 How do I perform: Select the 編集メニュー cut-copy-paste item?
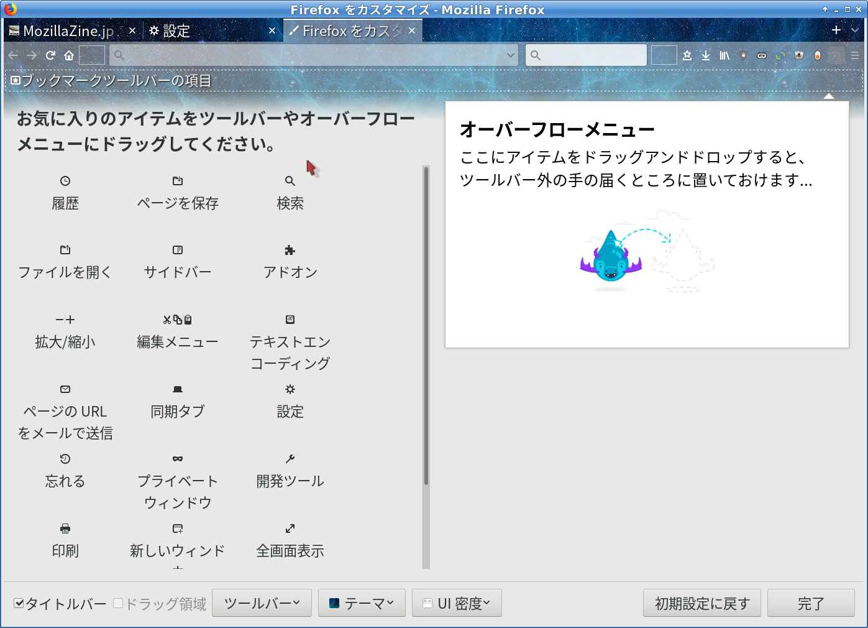[178, 331]
